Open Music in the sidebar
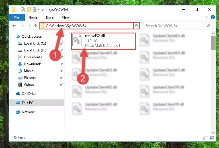Viewport: 219px width, 148px height. pos(28,71)
